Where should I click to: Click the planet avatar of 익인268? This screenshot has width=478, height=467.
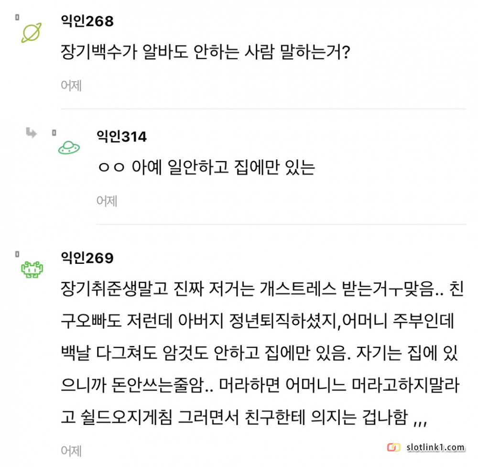tap(32, 33)
